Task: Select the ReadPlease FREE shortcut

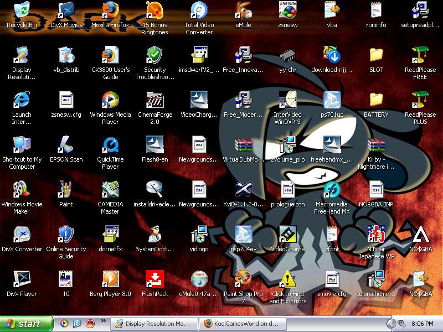Action: tap(420, 55)
